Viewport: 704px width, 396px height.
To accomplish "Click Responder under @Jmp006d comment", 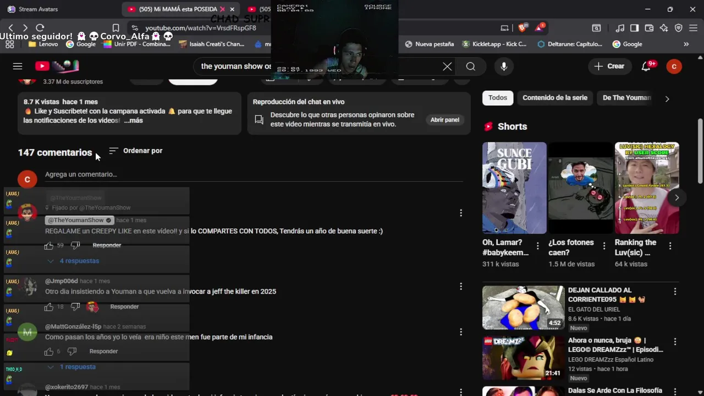I will 124,306.
